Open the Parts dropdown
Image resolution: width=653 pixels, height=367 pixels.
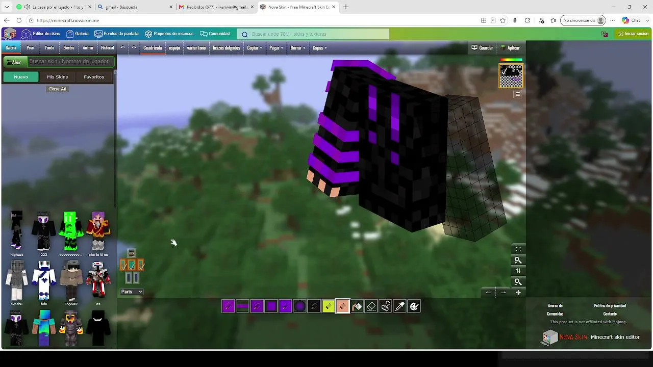click(132, 292)
